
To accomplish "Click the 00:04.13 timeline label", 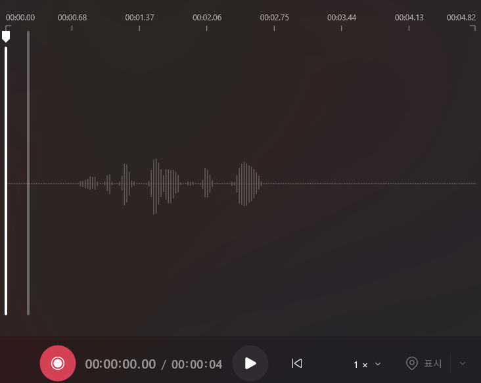I will tap(409, 18).
